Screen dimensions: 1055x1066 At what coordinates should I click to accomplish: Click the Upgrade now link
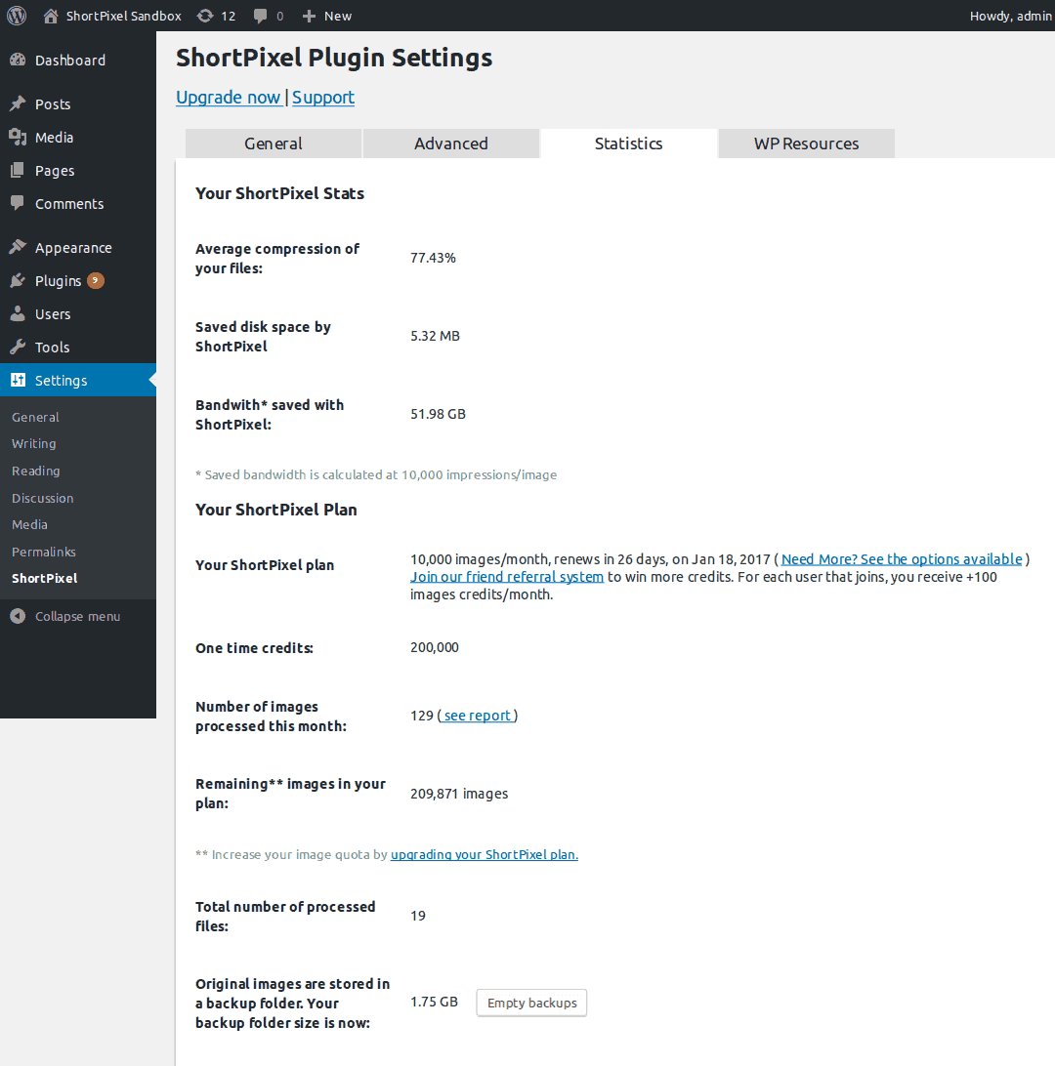[229, 98]
